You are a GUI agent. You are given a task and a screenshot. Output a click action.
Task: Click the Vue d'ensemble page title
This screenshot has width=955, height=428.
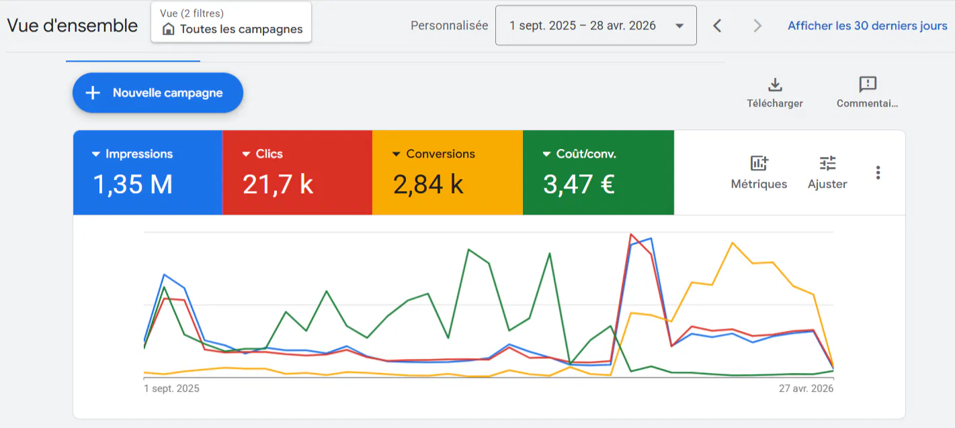pyautogui.click(x=73, y=26)
